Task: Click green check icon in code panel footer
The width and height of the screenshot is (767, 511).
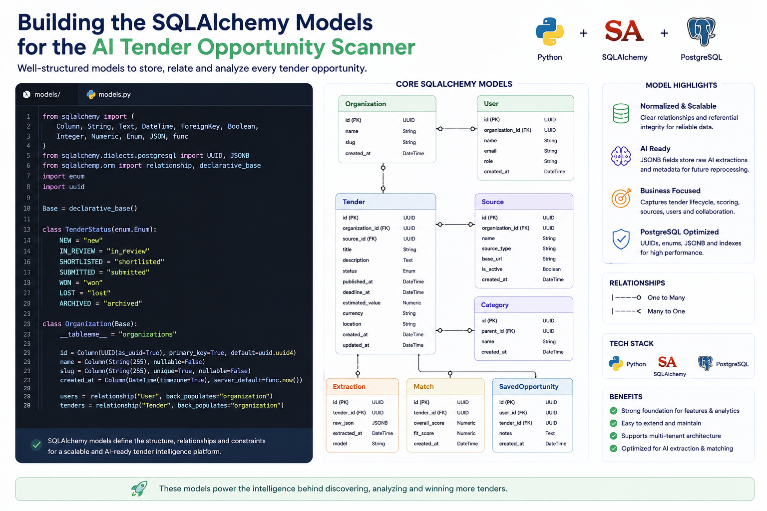Action: pyautogui.click(x=36, y=444)
